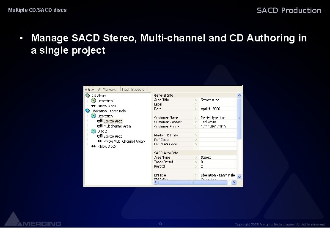The image size is (330, 228).
Task: Click the Track Offset label
Action: coord(163,162)
